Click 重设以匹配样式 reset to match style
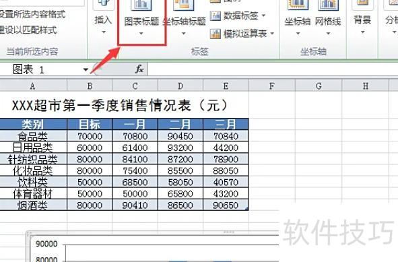Image resolution: width=398 pixels, height=262 pixels. tap(28, 30)
